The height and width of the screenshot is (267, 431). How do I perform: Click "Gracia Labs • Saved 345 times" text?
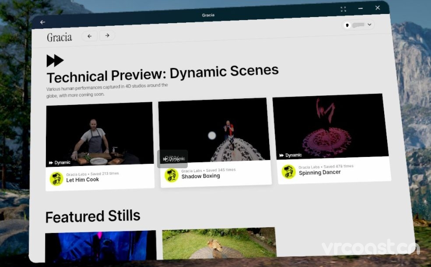click(208, 170)
